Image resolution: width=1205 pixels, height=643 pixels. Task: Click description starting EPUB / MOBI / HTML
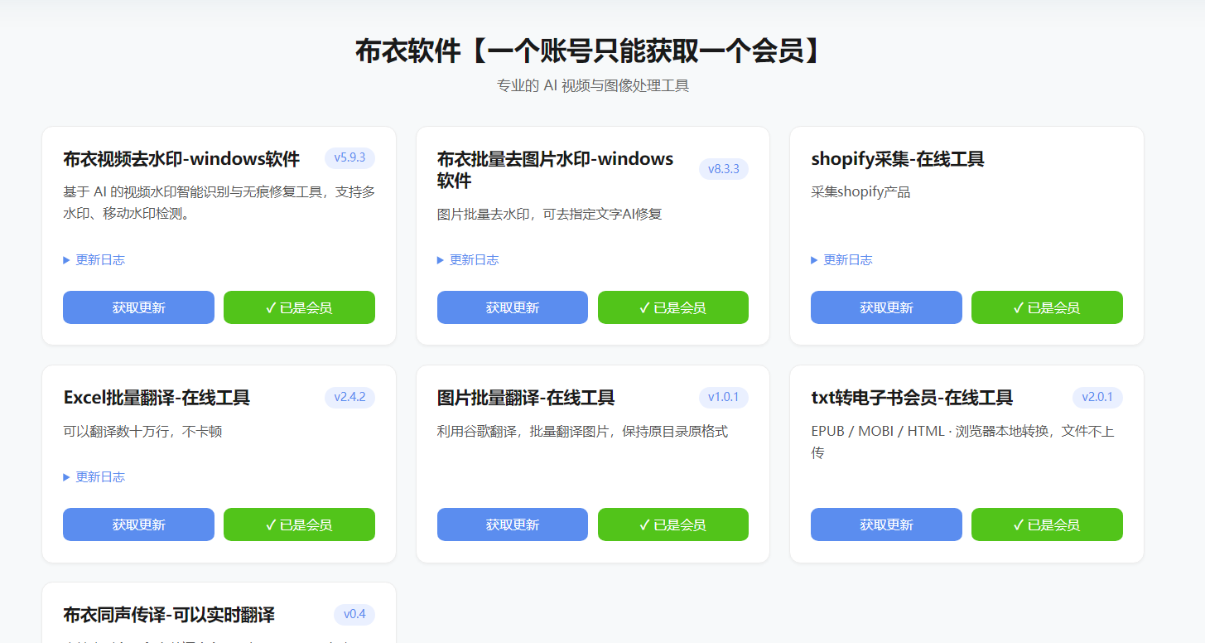pyautogui.click(x=963, y=442)
